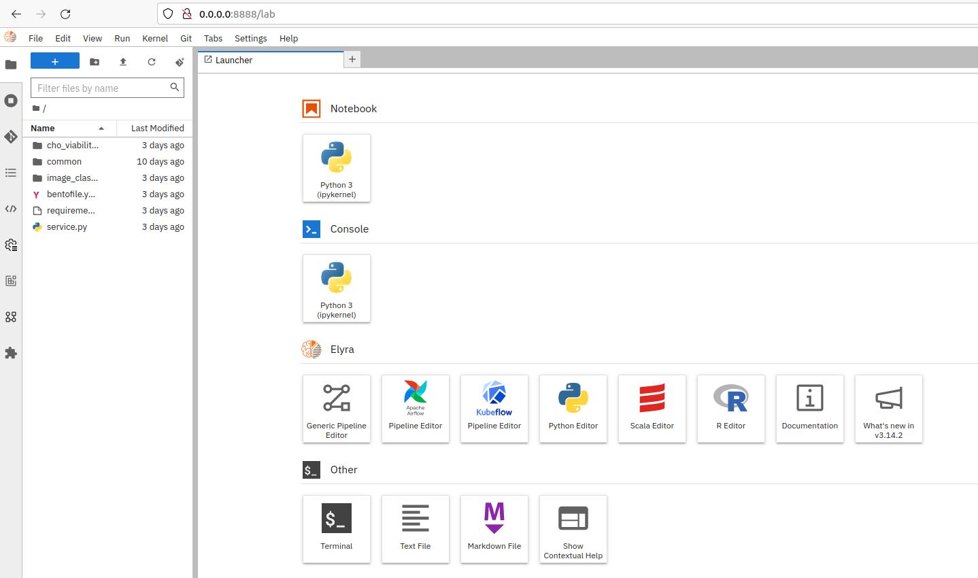Select the bentofile.y... file
The width and height of the screenshot is (978, 578).
(x=107, y=194)
